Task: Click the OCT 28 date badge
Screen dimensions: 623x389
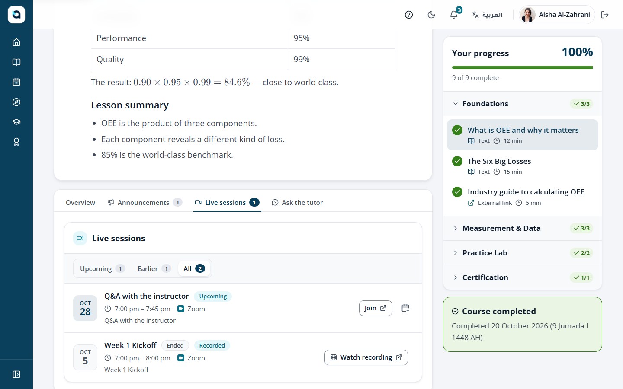Action: pyautogui.click(x=85, y=308)
